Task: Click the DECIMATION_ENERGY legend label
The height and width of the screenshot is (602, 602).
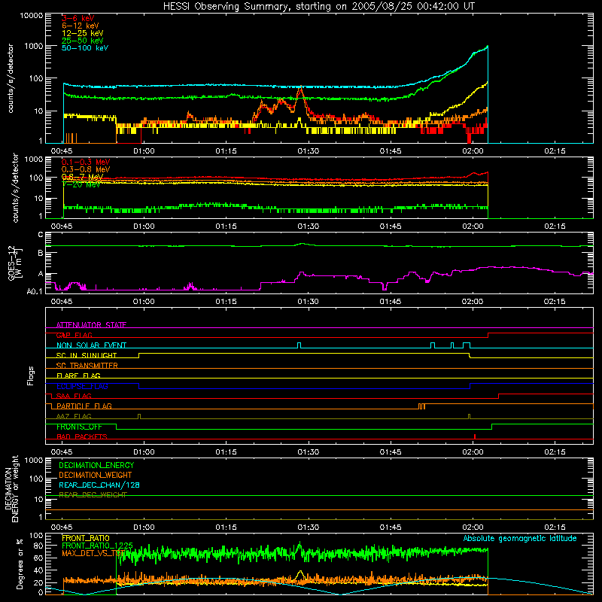Action: click(96, 465)
